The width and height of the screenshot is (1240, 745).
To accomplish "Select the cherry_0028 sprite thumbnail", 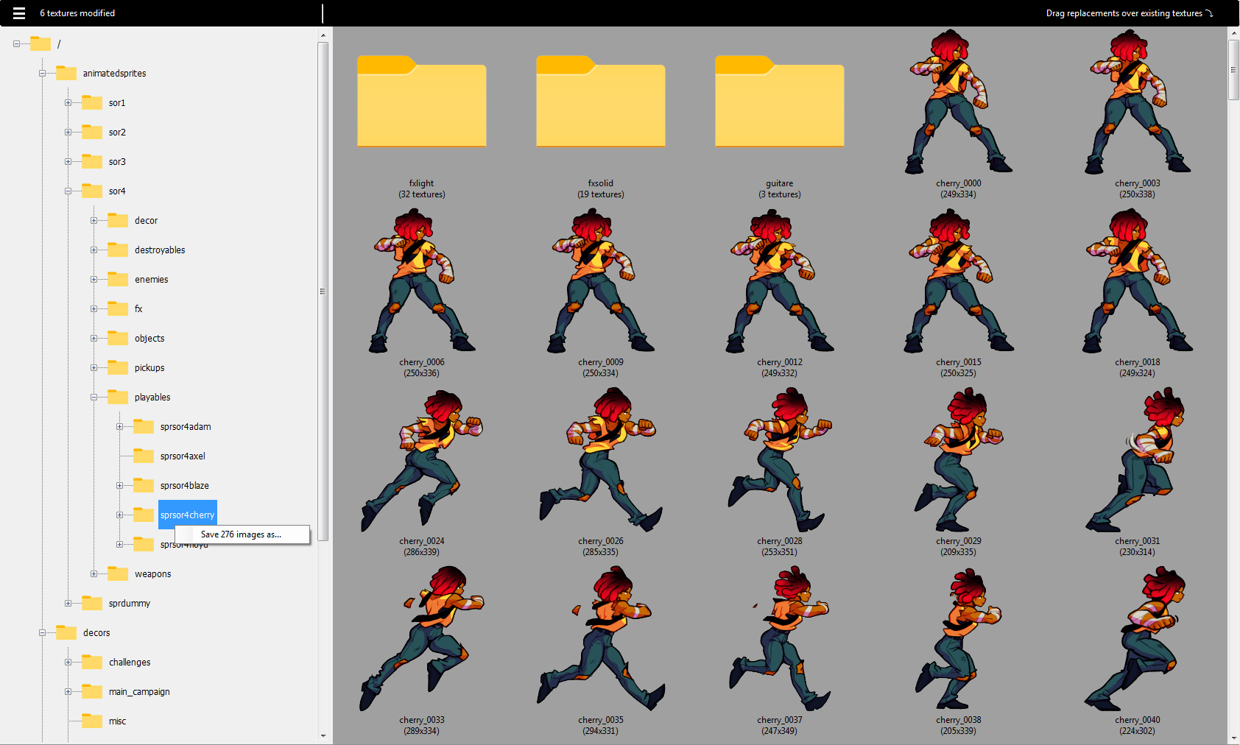I will click(780, 460).
